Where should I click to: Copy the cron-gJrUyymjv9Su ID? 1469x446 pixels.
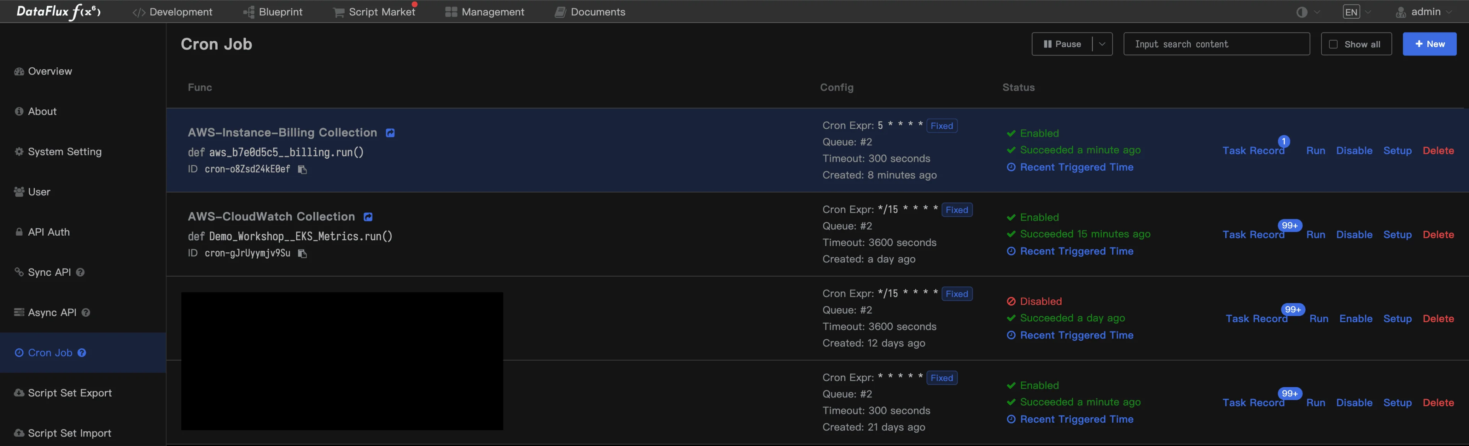point(302,253)
